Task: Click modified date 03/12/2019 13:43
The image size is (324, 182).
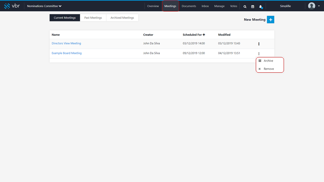Action: point(229,43)
